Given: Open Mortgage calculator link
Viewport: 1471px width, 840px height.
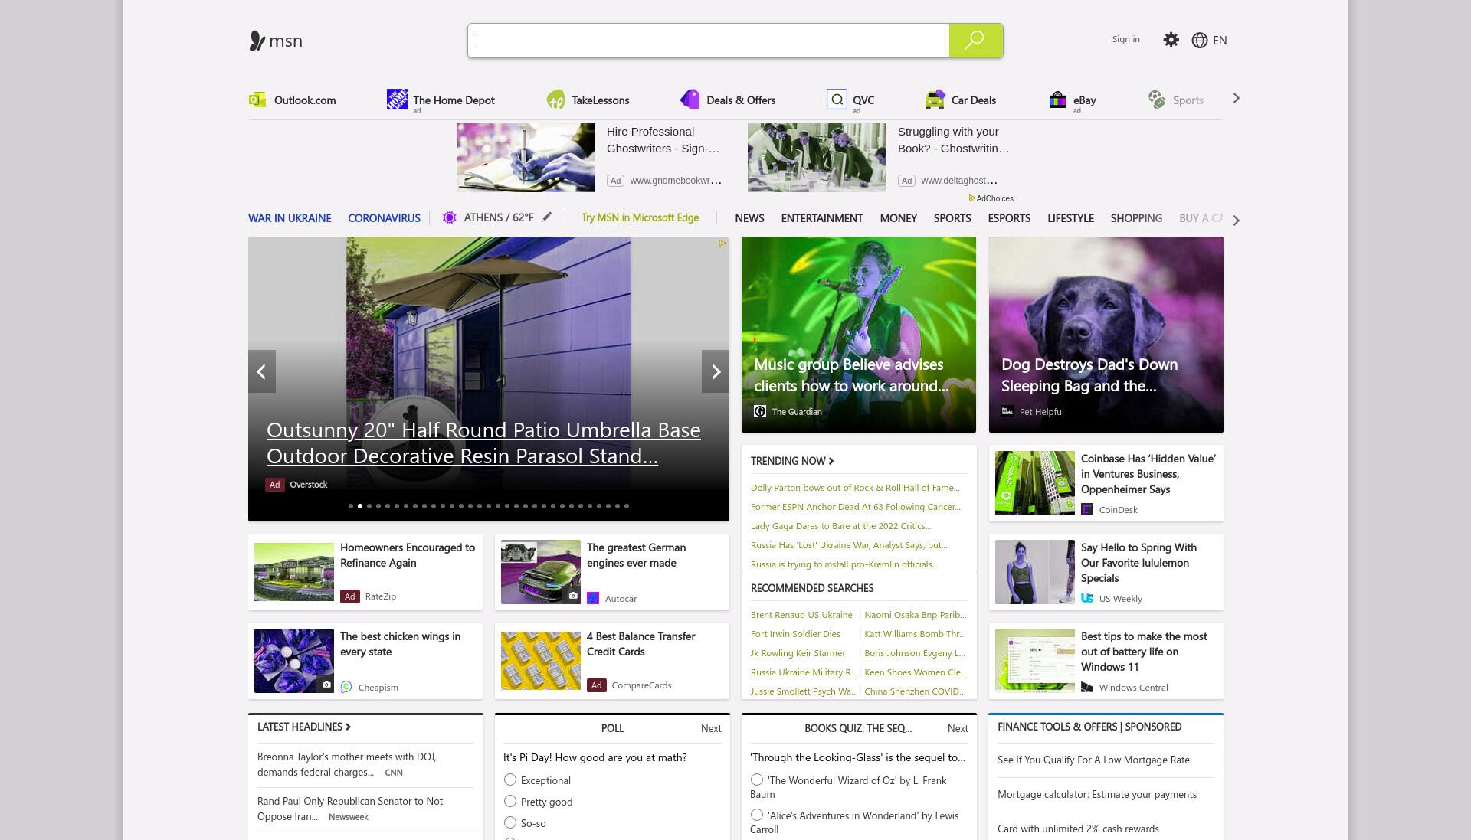Looking at the screenshot, I should (1097, 794).
